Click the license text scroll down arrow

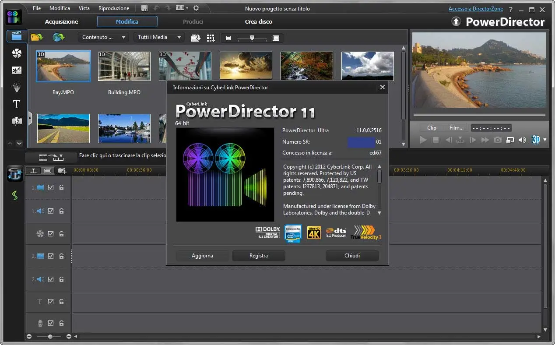point(379,213)
